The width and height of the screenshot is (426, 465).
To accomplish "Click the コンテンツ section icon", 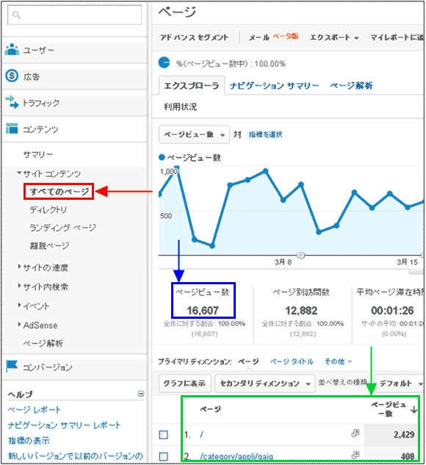I will pyautogui.click(x=12, y=129).
